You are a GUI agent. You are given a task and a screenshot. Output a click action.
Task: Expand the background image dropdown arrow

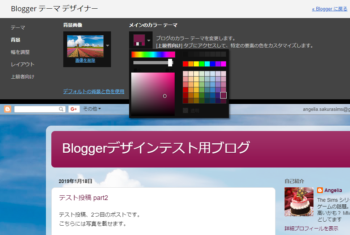tap(107, 45)
